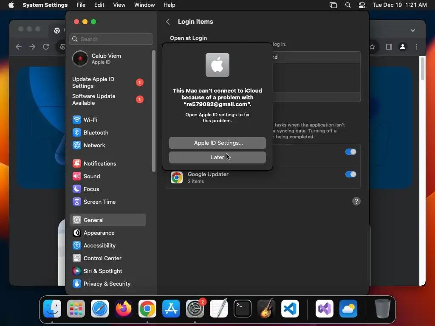Go forward in Chrome window

pos(32,47)
